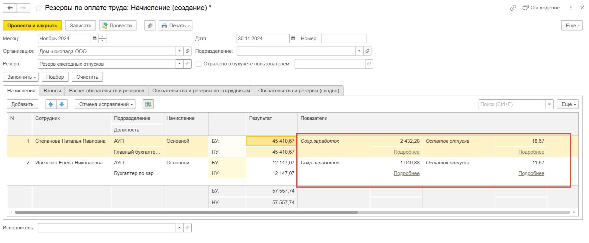Open the Организация record via open button
The width and height of the screenshot is (589, 243).
(187, 51)
